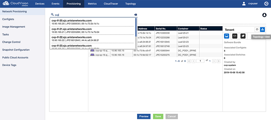This screenshot has height=120, width=271.
Task: Click the Cancel button
Action: pos(172,116)
